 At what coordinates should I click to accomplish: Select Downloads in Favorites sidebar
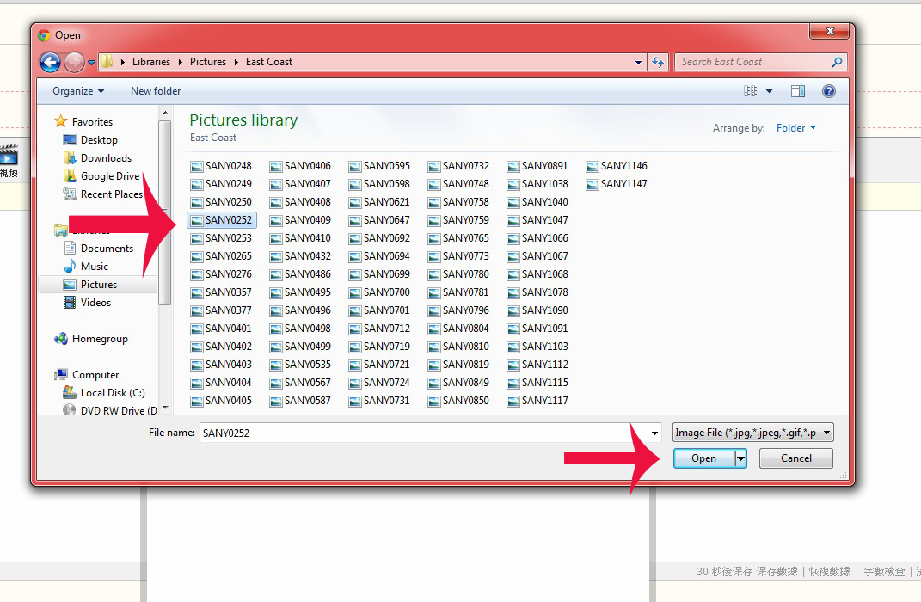[106, 158]
